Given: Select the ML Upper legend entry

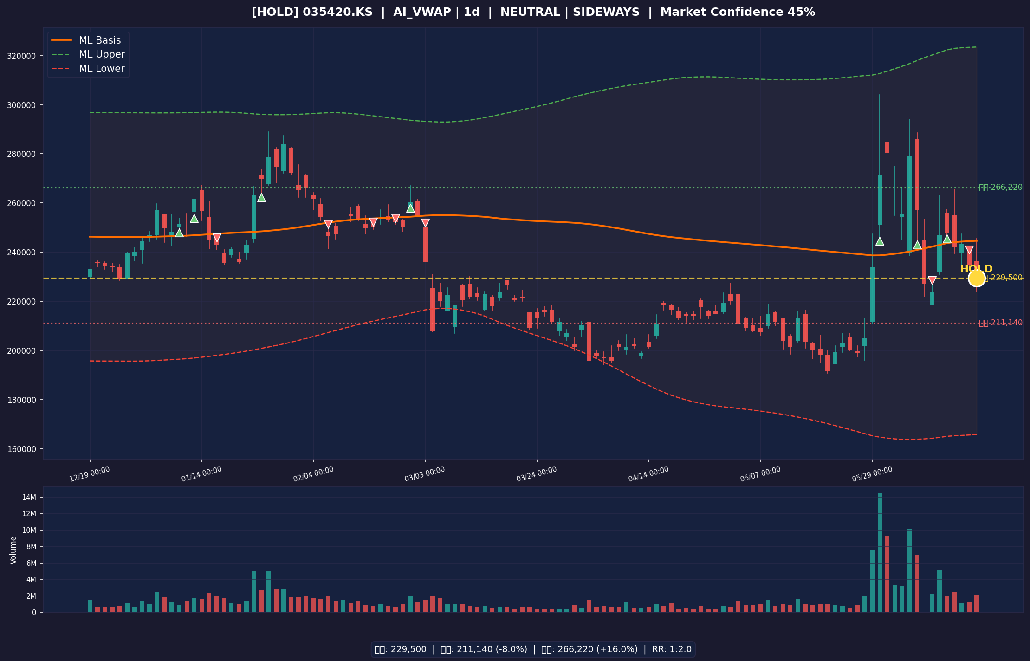Looking at the screenshot, I should [88, 54].
